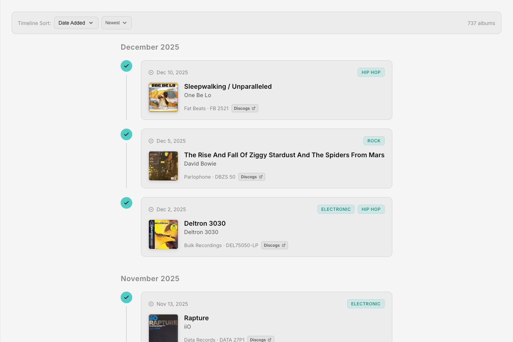This screenshot has width=513, height=342.
Task: Select the Deltron 3030 checkmark timeline marker
Action: pos(126,203)
